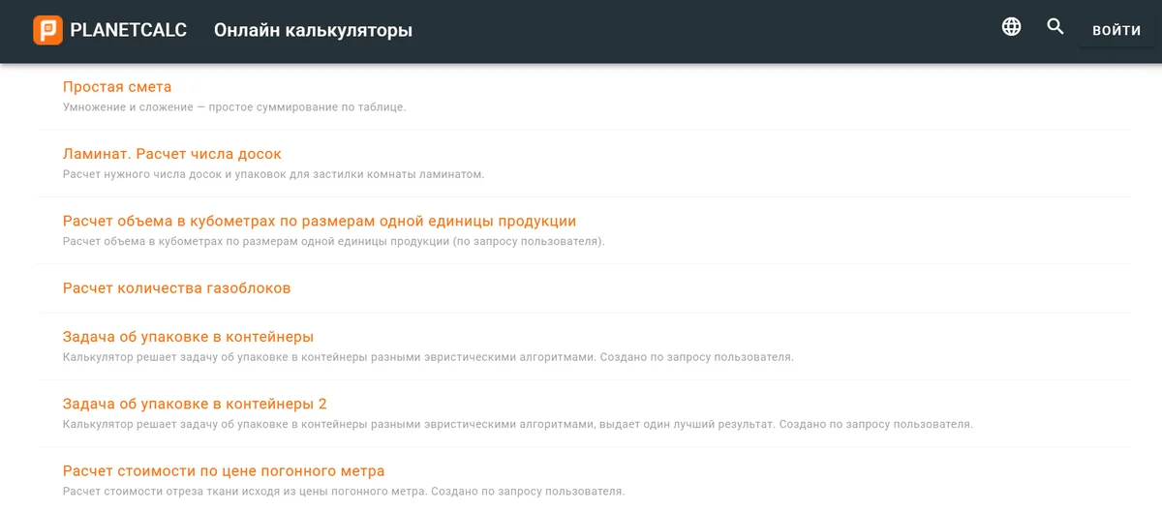The width and height of the screenshot is (1162, 511).
Task: Open Задача об упаковке в контейнеры 2
Action: pos(195,404)
